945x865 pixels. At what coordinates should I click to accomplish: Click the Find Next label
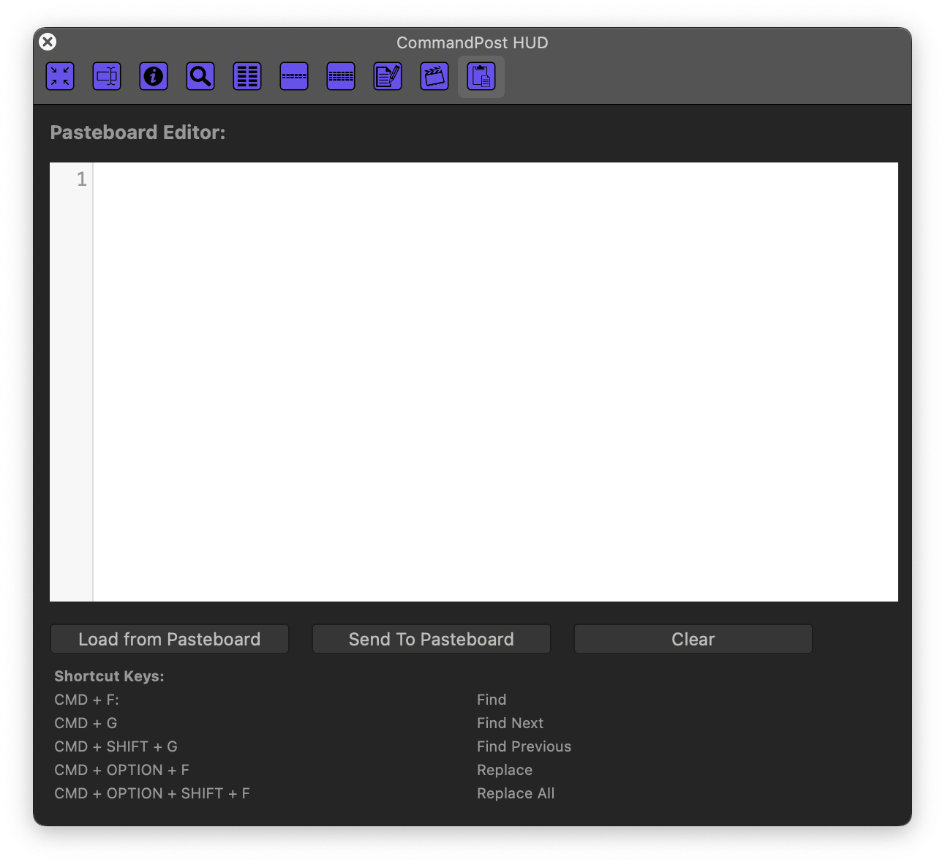coord(510,723)
